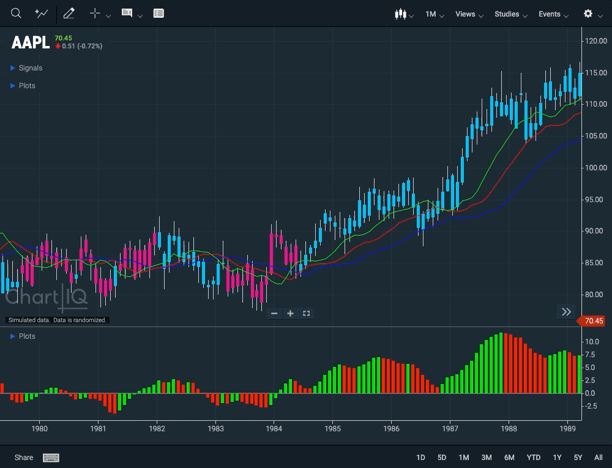Image resolution: width=612 pixels, height=468 pixels.
Task: Open the Studies menu
Action: tap(511, 15)
